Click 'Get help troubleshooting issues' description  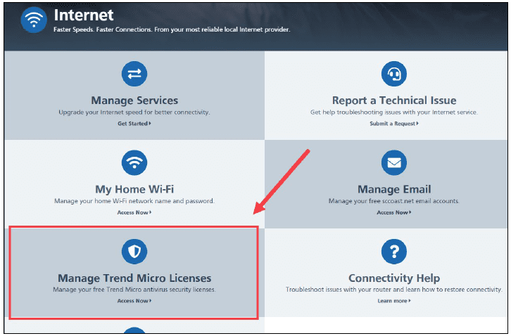point(394,112)
